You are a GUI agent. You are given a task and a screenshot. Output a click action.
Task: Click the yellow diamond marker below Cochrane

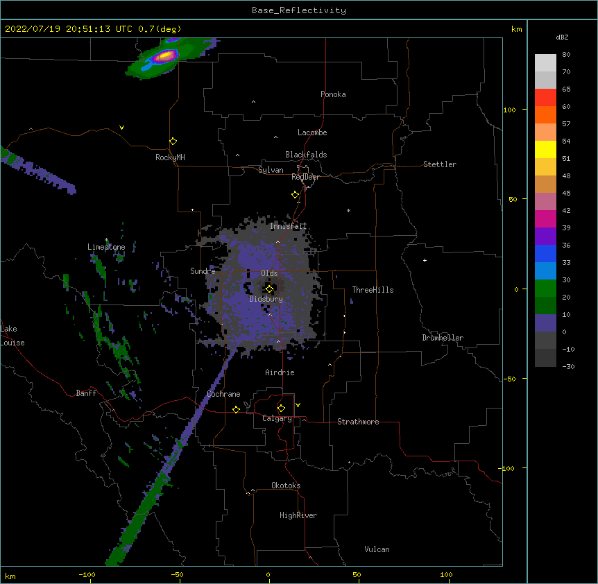236,409
